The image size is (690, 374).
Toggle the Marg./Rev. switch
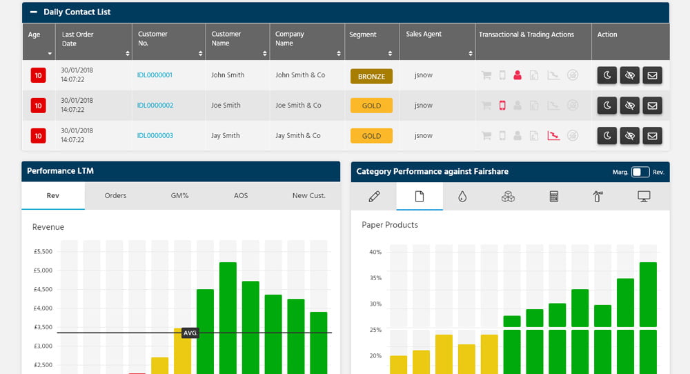(x=640, y=172)
